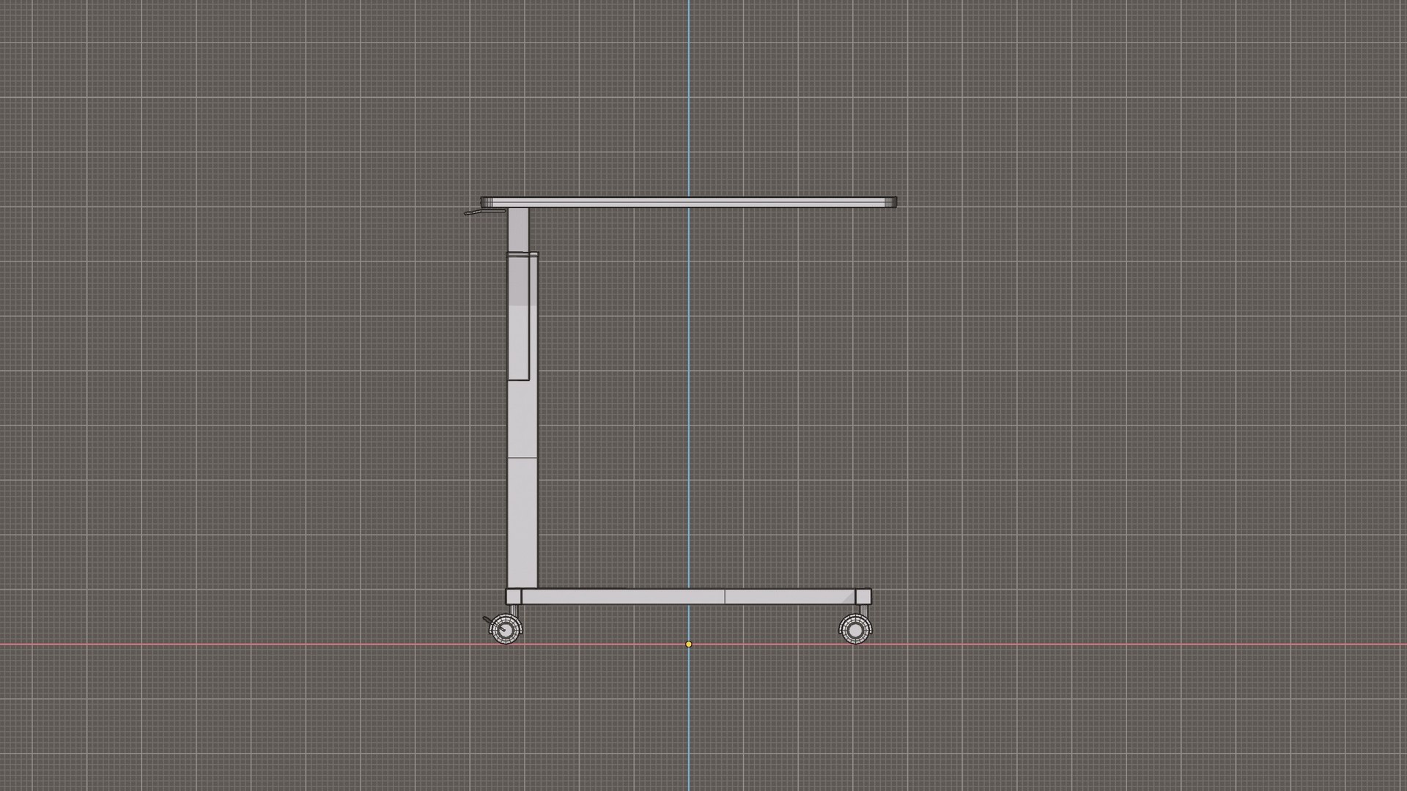Select the lowest section of the vertical column
This screenshot has height=791, width=1407.
tap(522, 523)
